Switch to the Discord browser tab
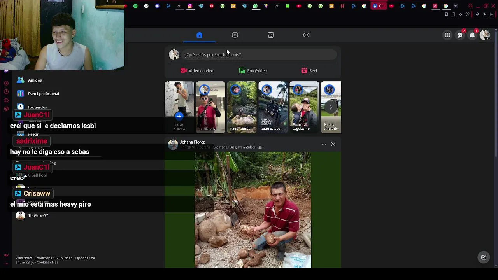The height and width of the screenshot is (280, 498). (x=157, y=6)
